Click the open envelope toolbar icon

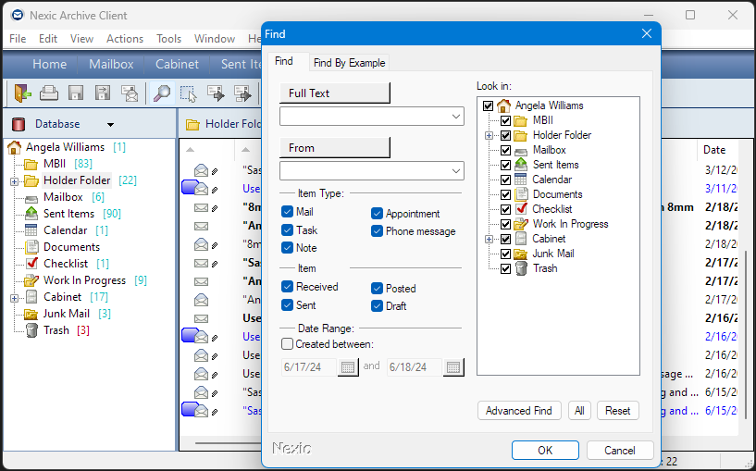pos(130,93)
